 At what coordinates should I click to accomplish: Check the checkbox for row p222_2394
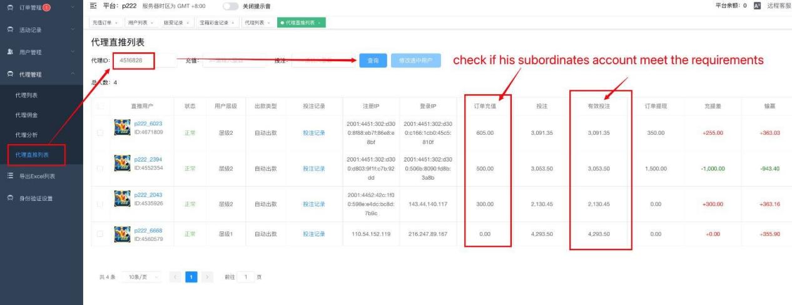101,168
